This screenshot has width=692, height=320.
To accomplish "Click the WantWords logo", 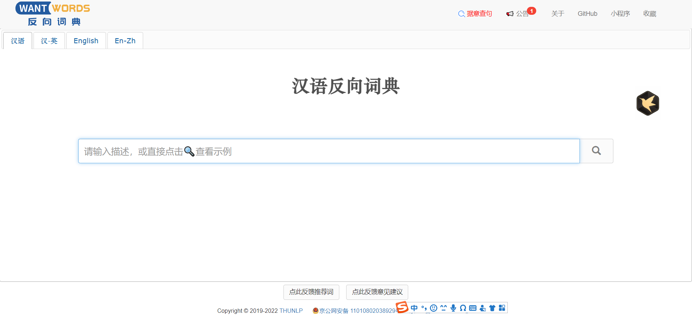I will (x=53, y=14).
